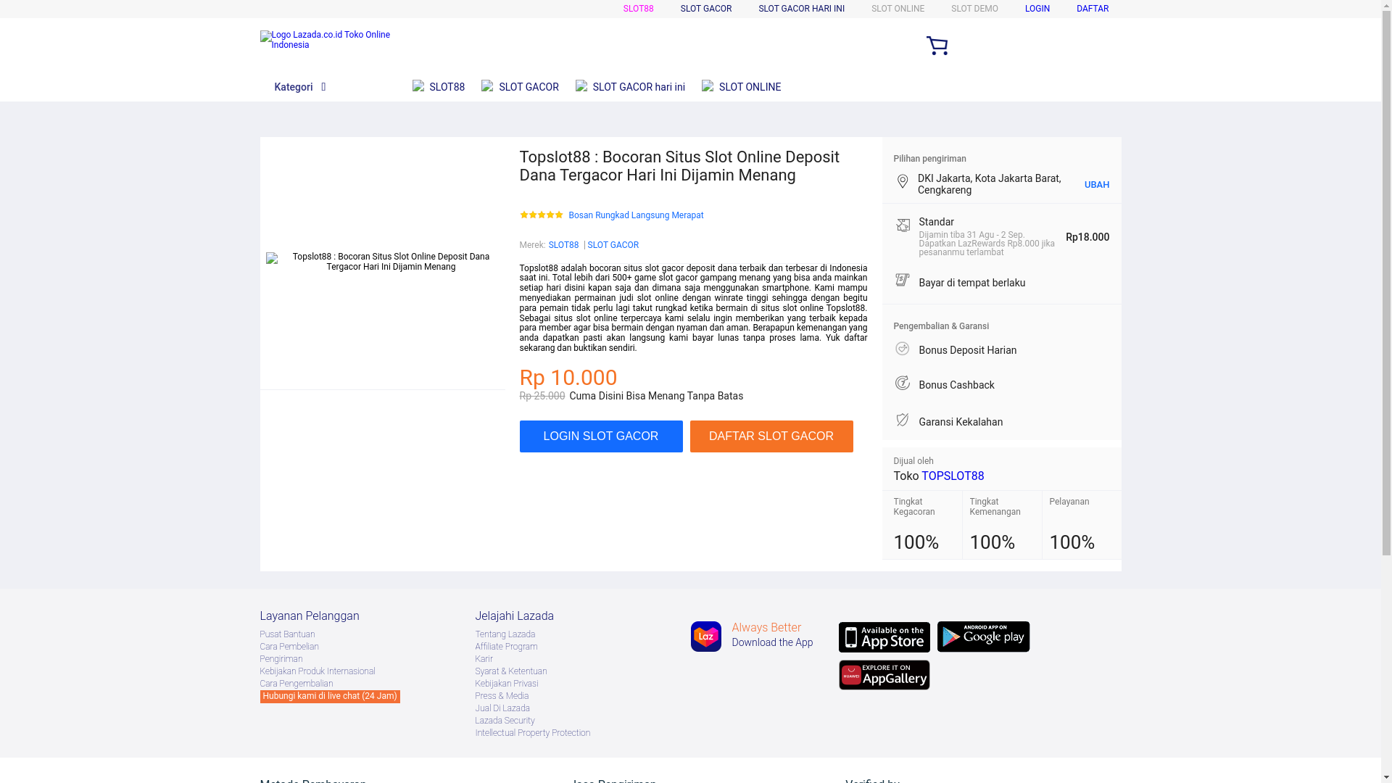Image resolution: width=1392 pixels, height=783 pixels.
Task: Click the Garansi Kekalahan shield icon
Action: pyautogui.click(x=902, y=420)
